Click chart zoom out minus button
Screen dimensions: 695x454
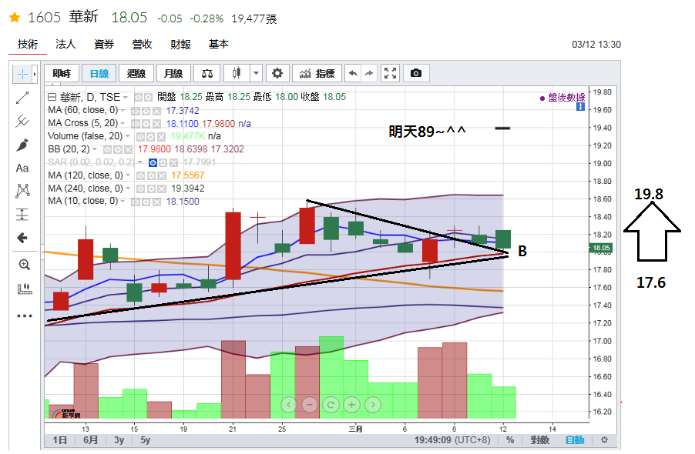[310, 405]
